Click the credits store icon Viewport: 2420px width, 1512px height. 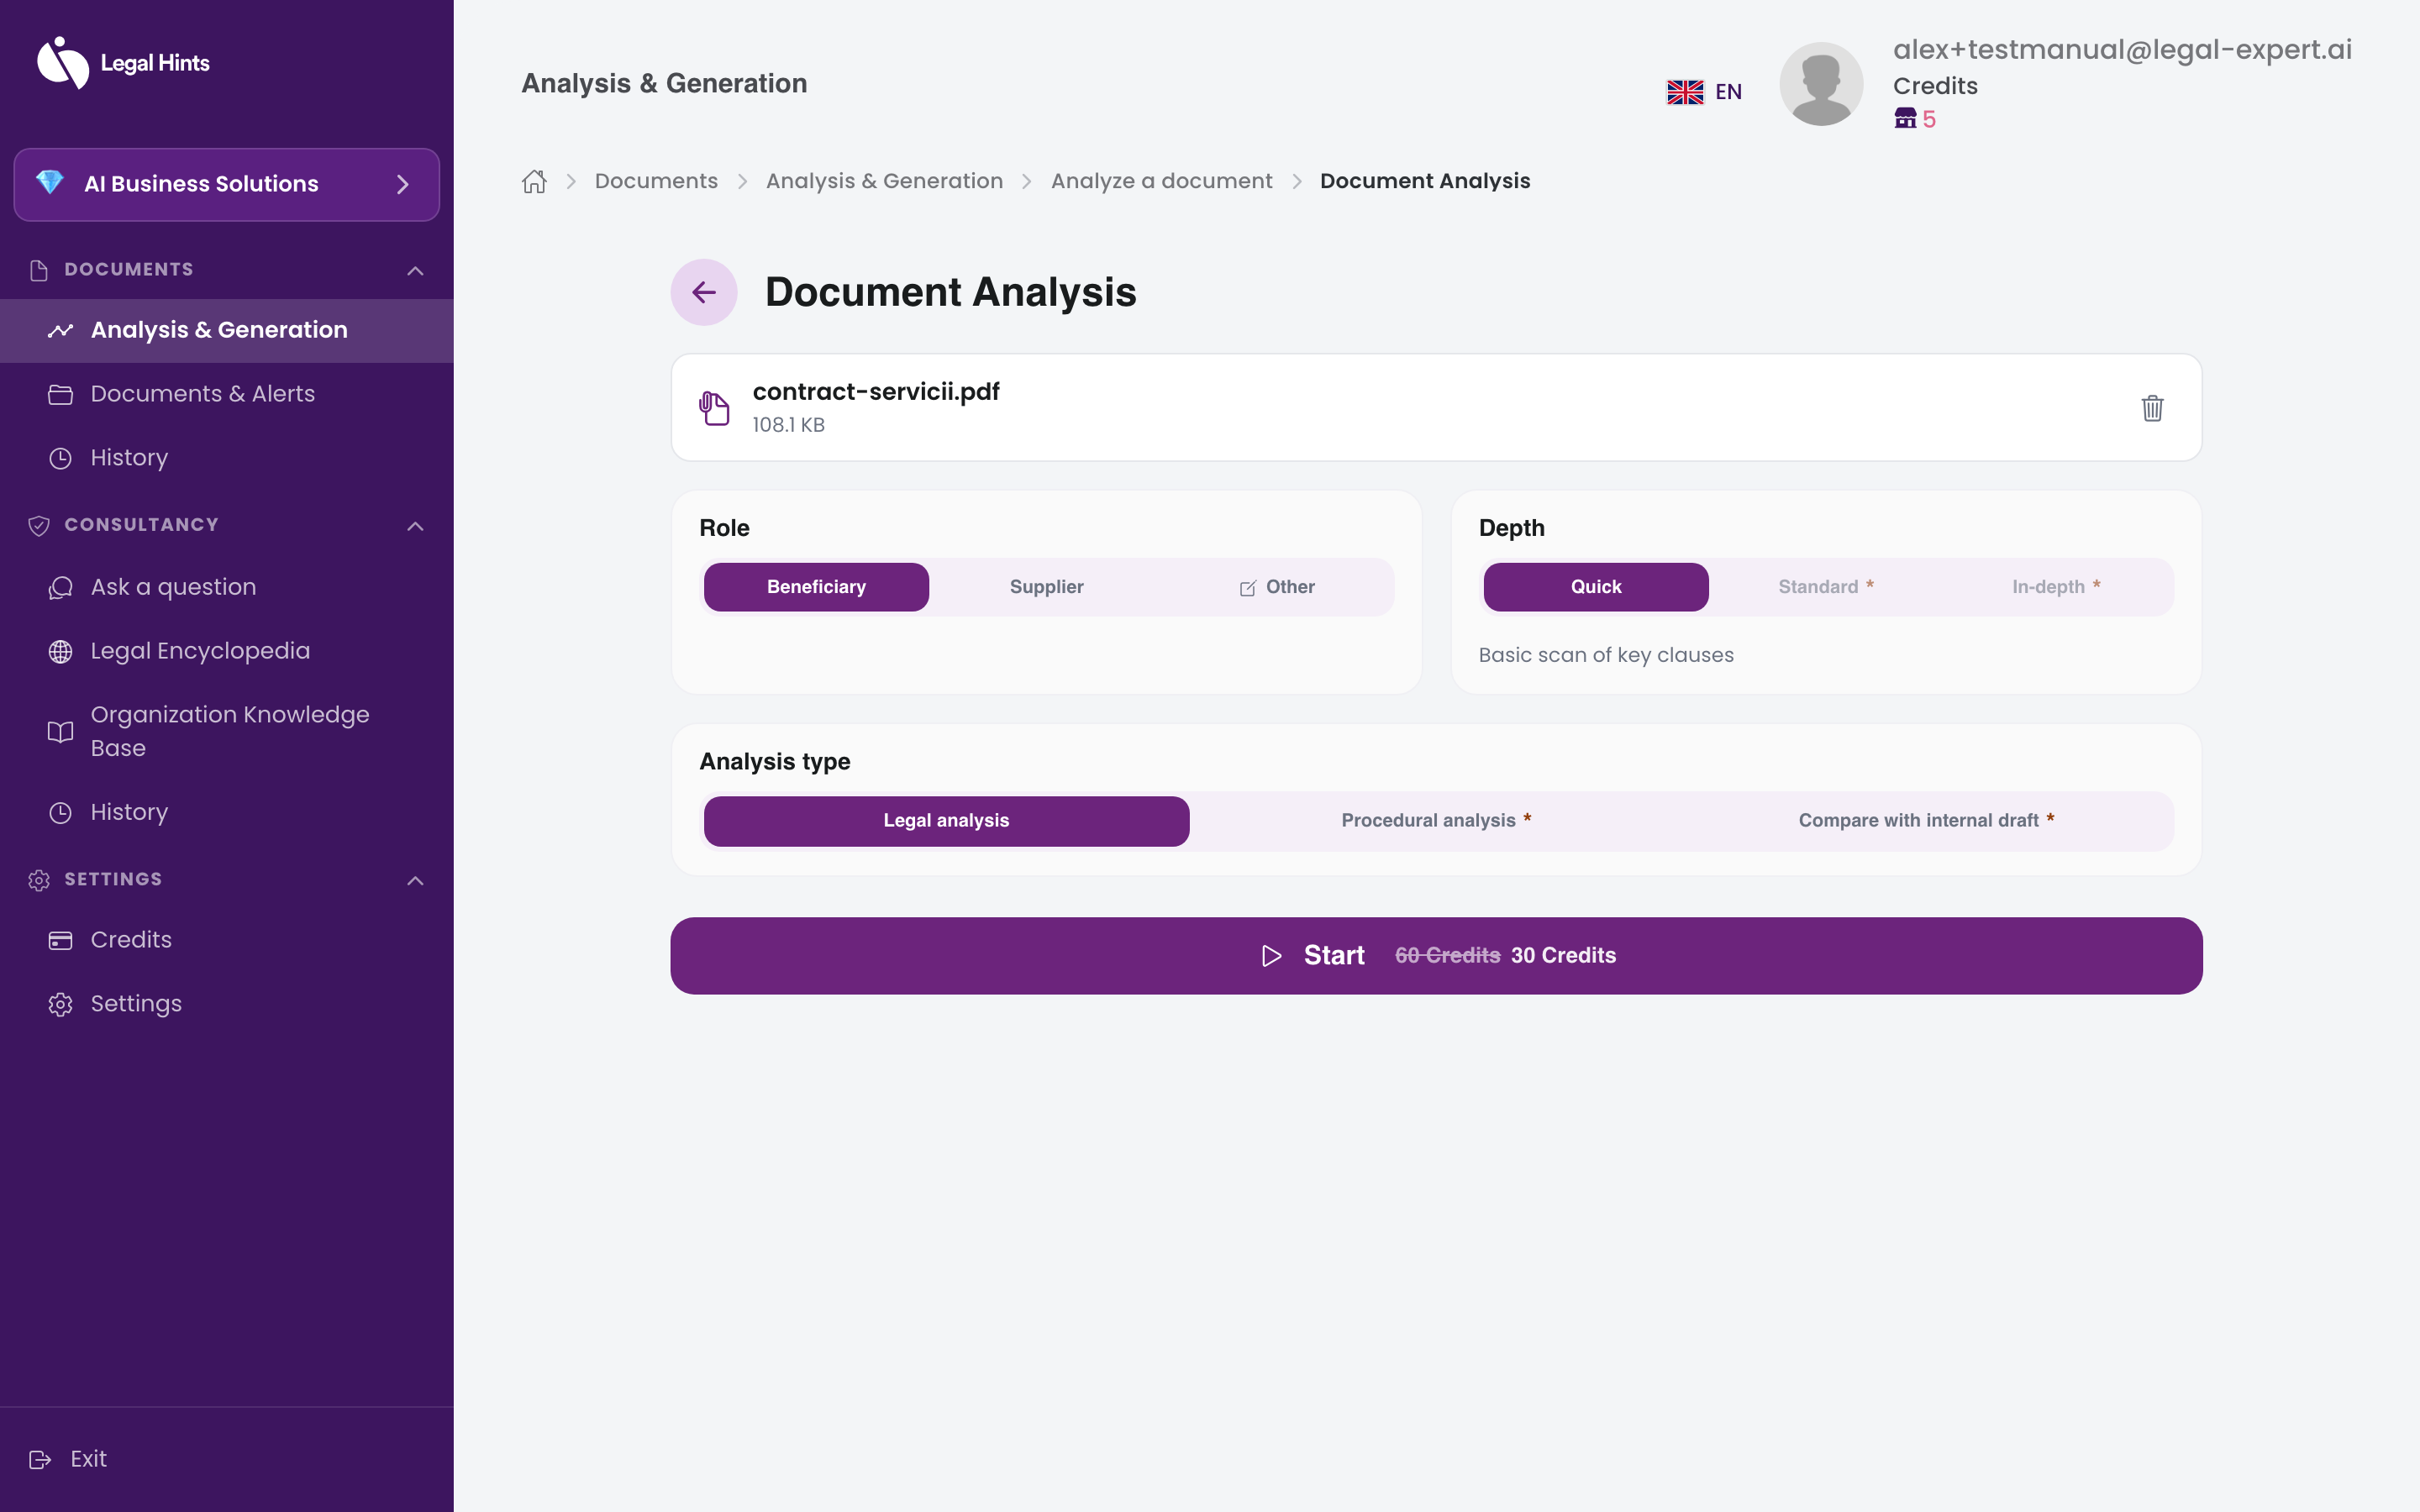tap(1905, 119)
